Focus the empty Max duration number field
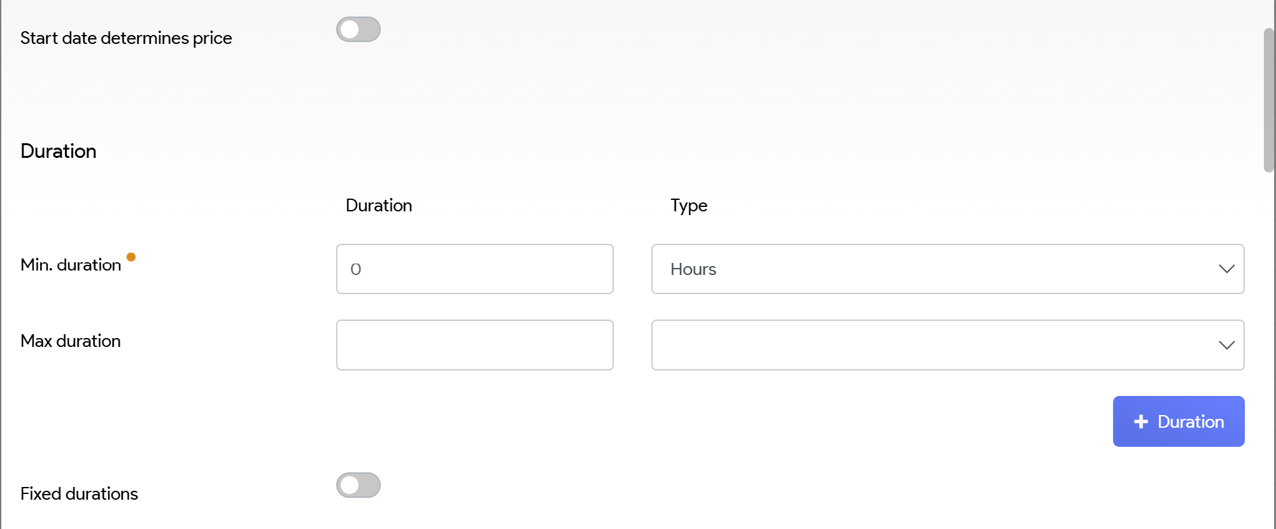Screen dimensions: 1276x529 click(x=474, y=345)
